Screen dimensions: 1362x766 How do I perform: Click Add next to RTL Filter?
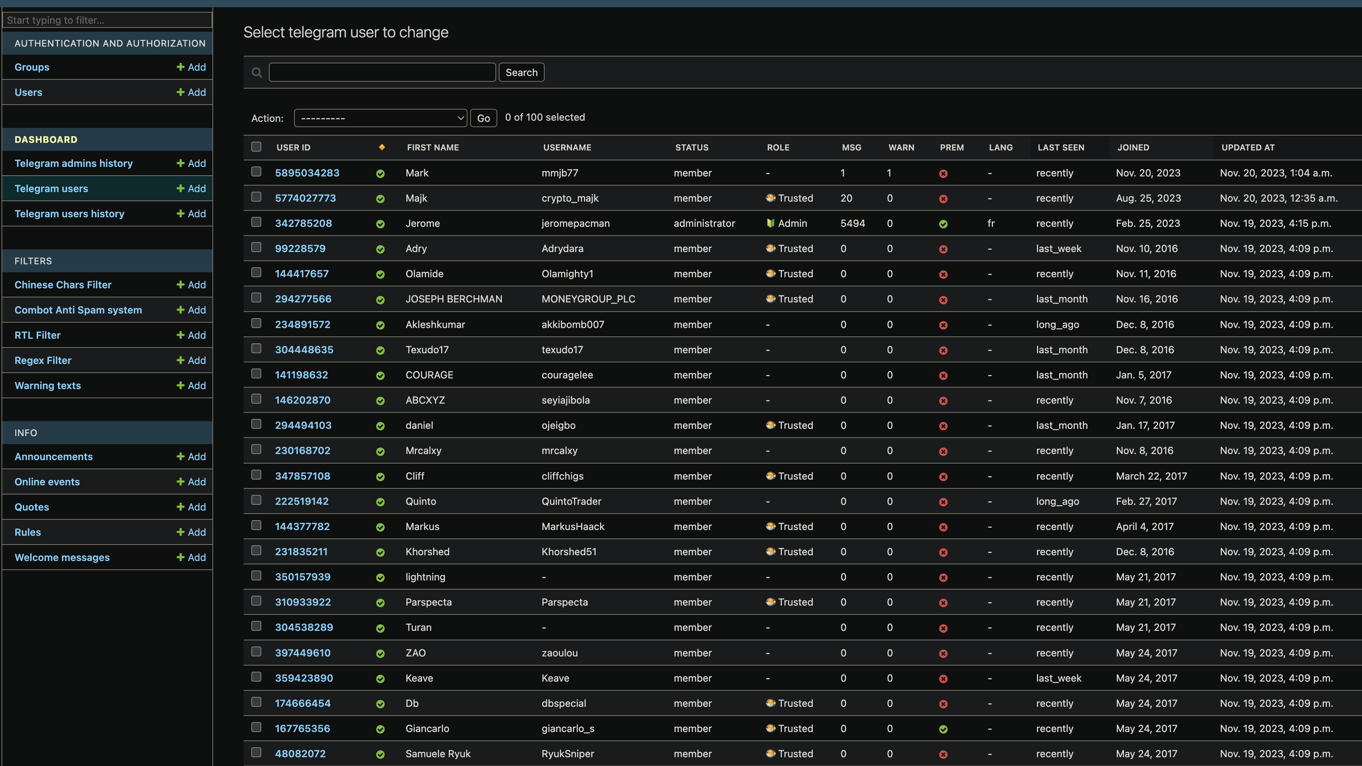[x=191, y=335]
